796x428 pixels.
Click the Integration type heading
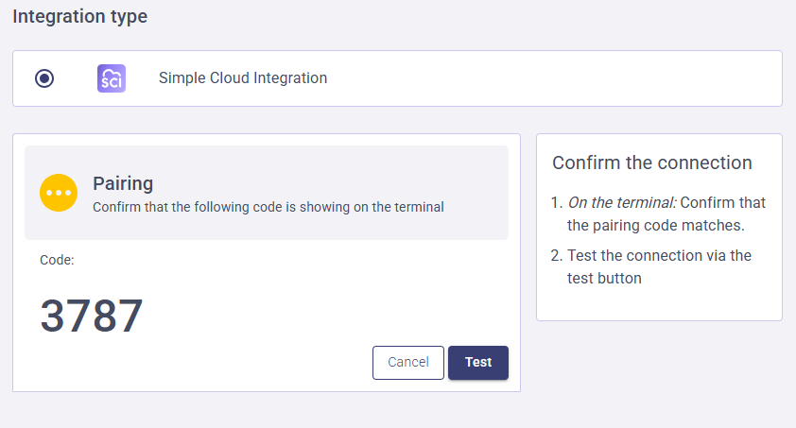click(x=79, y=17)
